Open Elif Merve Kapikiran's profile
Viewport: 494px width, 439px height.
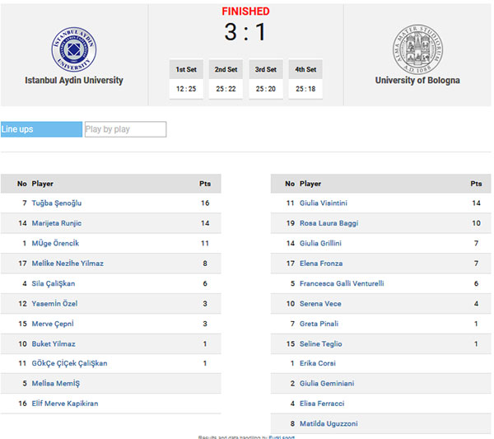(x=65, y=404)
